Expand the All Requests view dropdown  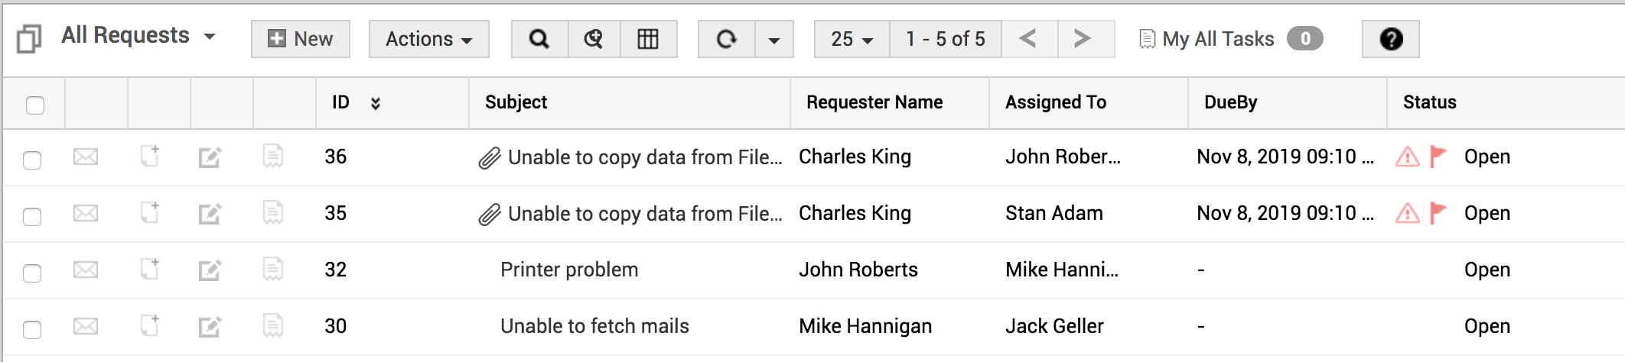210,37
